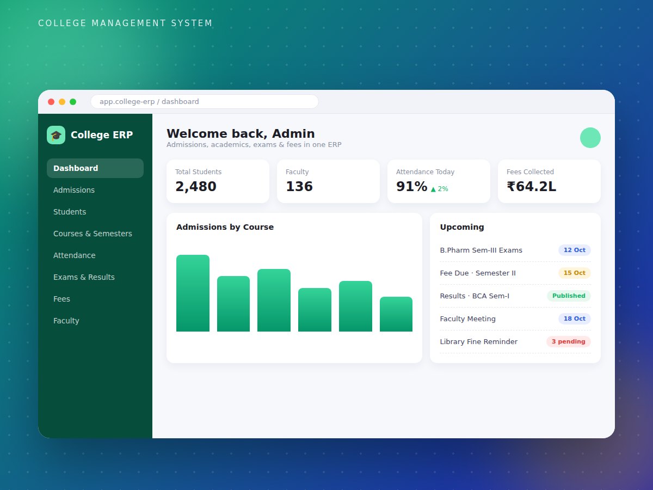Open Courses & Semesters section
The width and height of the screenshot is (653, 490).
[x=95, y=234]
